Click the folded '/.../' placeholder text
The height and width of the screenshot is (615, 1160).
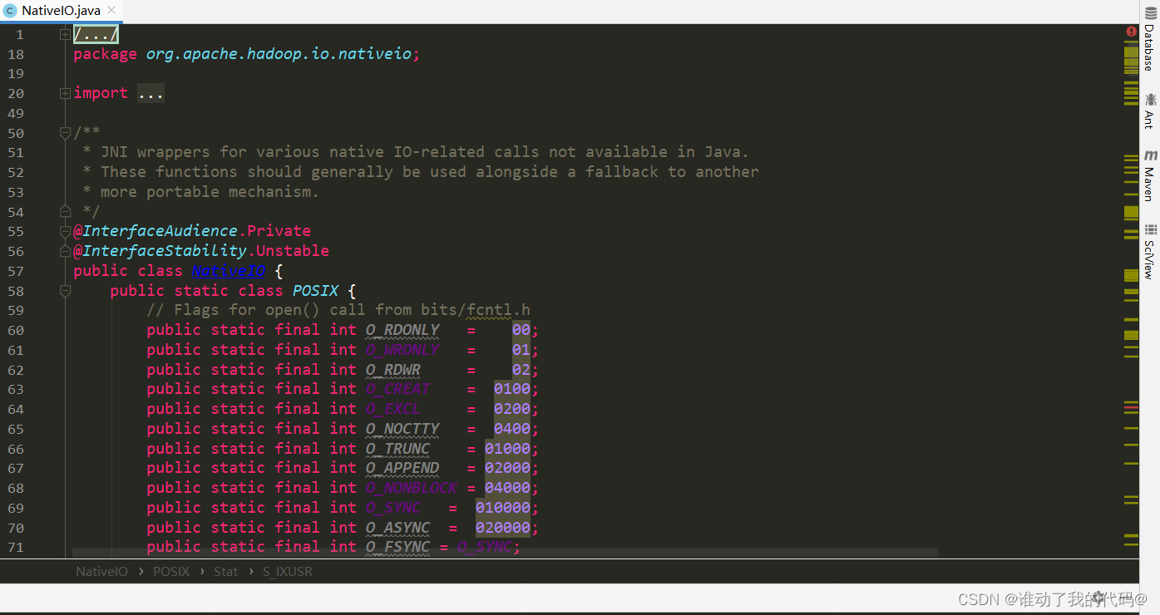click(x=96, y=34)
